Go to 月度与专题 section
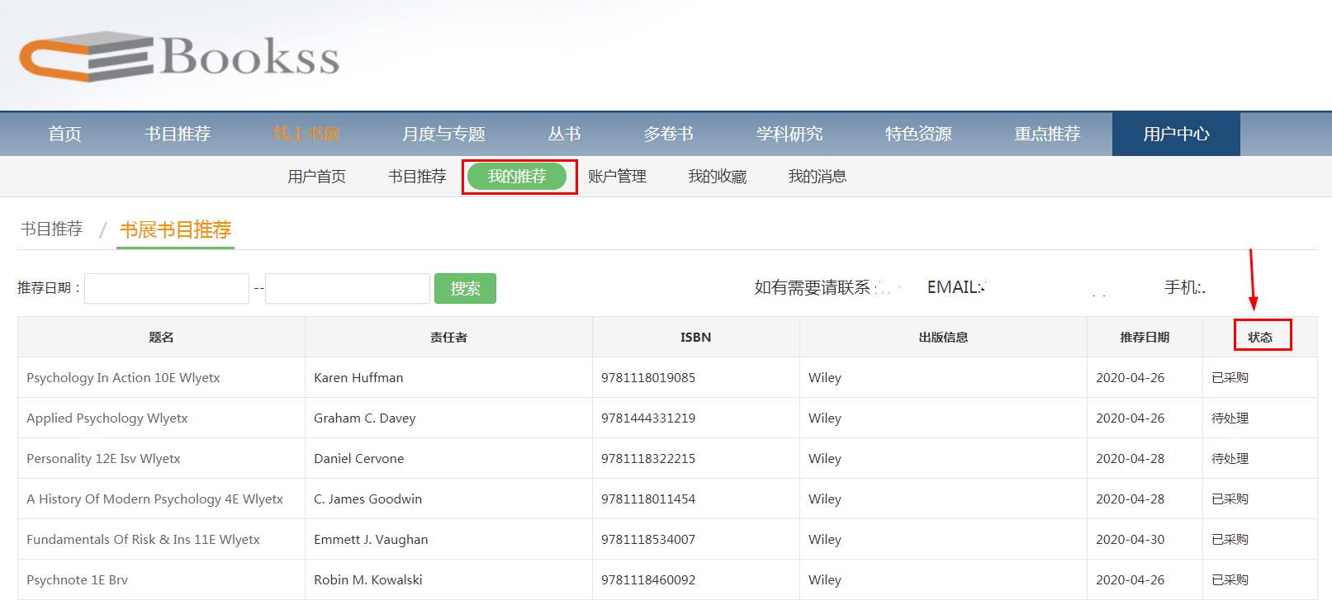This screenshot has height=605, width=1332. 443,134
